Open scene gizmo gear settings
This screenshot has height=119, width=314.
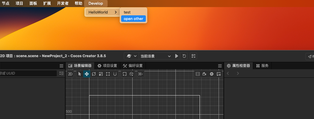(x=212, y=74)
